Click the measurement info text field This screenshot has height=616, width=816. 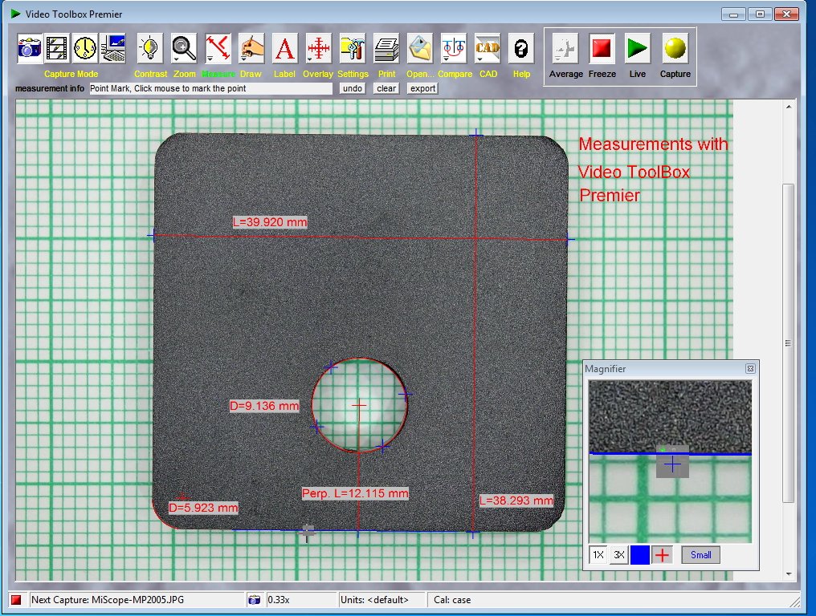click(x=210, y=88)
